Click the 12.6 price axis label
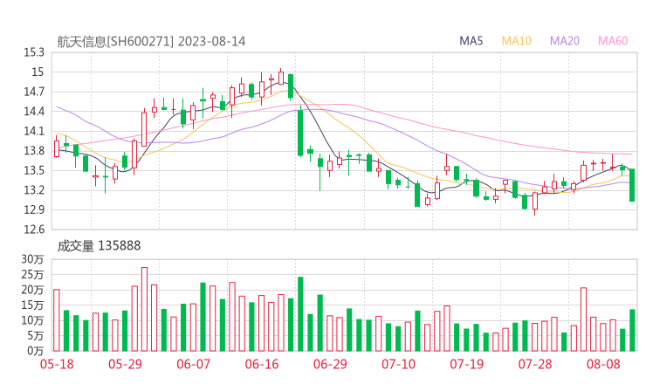Screen dimensions: 646x384 pos(34,230)
